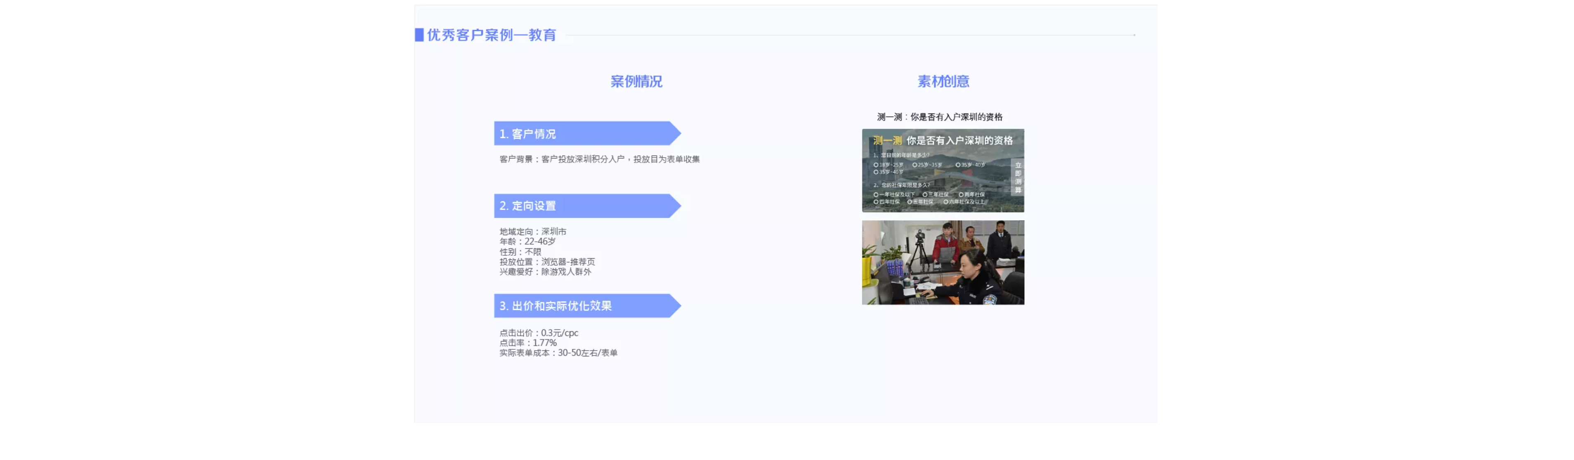
Task: Open the Shenzhen household quiz ad thumbnail
Action: (x=943, y=171)
